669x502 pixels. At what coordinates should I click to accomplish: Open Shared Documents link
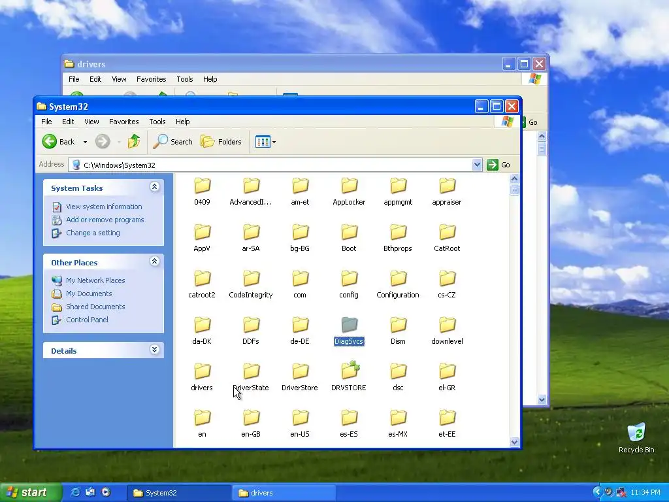(x=95, y=307)
